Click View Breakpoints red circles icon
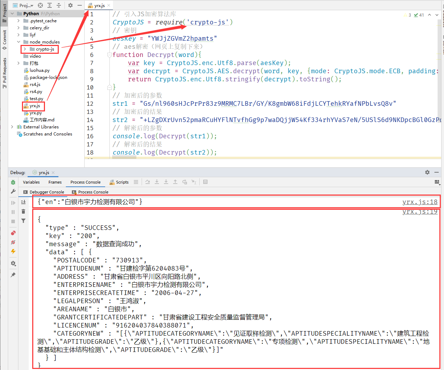This screenshot has width=444, height=370. click(13, 233)
